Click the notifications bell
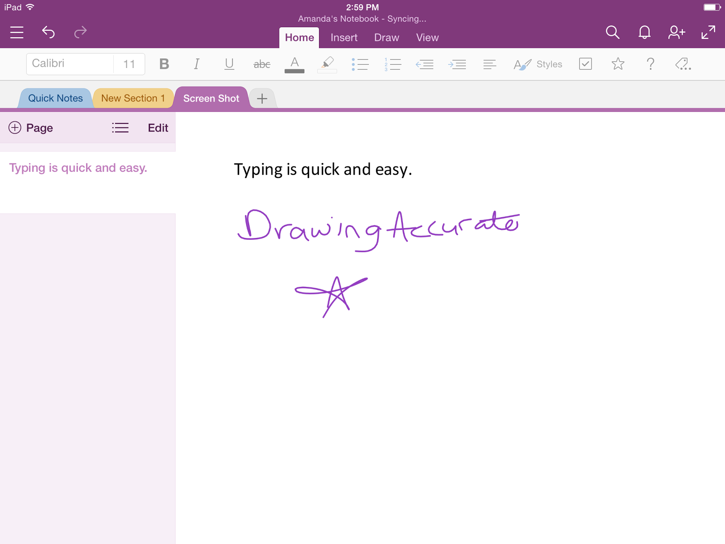The image size is (725, 544). pyautogui.click(x=644, y=32)
